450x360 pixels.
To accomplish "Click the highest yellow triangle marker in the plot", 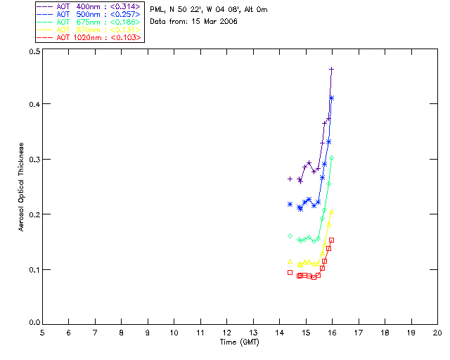I will coord(331,212).
